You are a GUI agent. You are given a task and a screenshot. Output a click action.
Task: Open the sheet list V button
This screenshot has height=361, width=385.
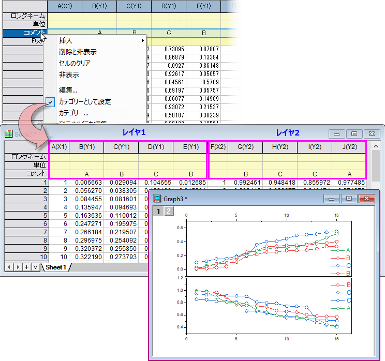[35, 267]
